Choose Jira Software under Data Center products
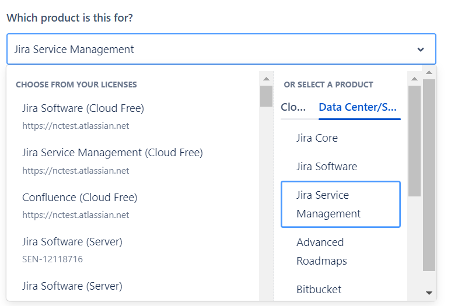This screenshot has height=306, width=451. [326, 167]
